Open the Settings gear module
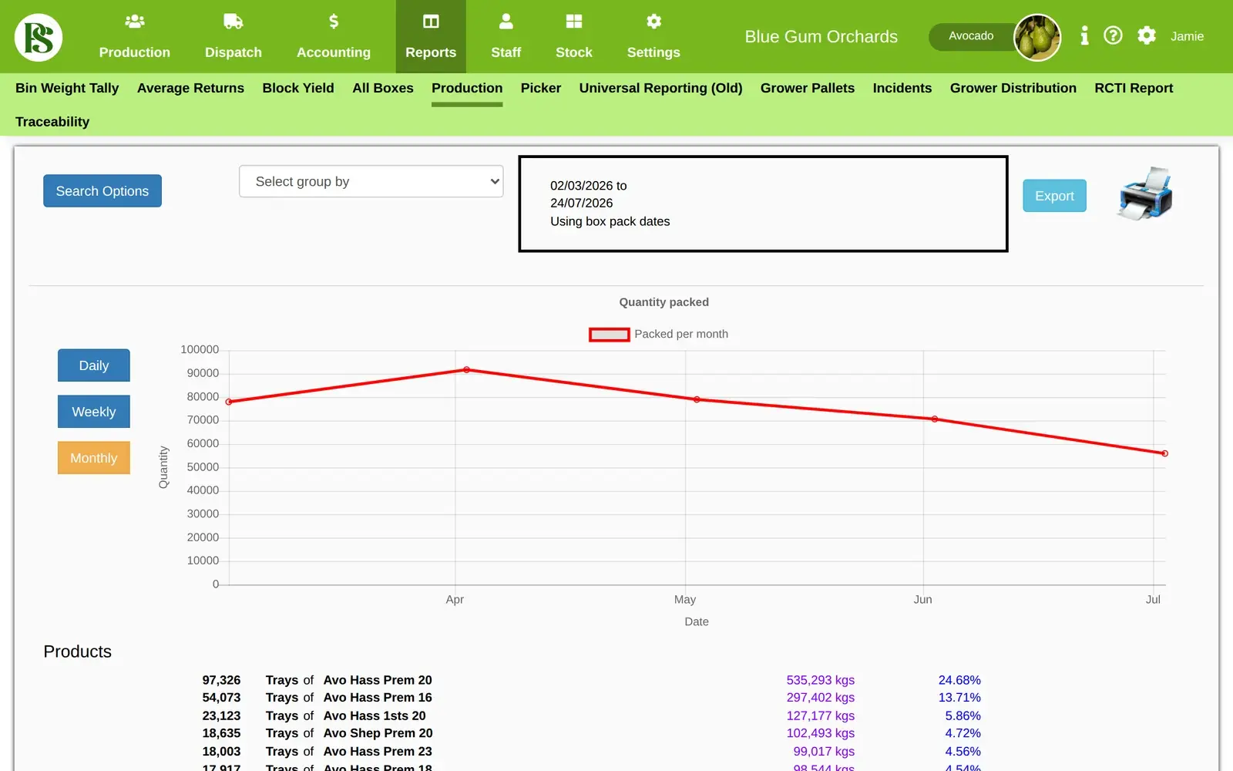The height and width of the screenshot is (771, 1233). pyautogui.click(x=653, y=36)
